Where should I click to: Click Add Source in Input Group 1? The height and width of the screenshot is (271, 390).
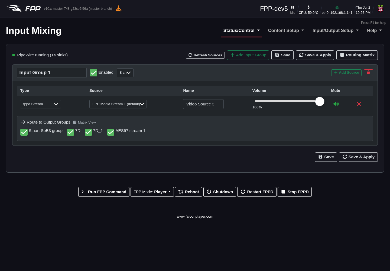point(346,73)
